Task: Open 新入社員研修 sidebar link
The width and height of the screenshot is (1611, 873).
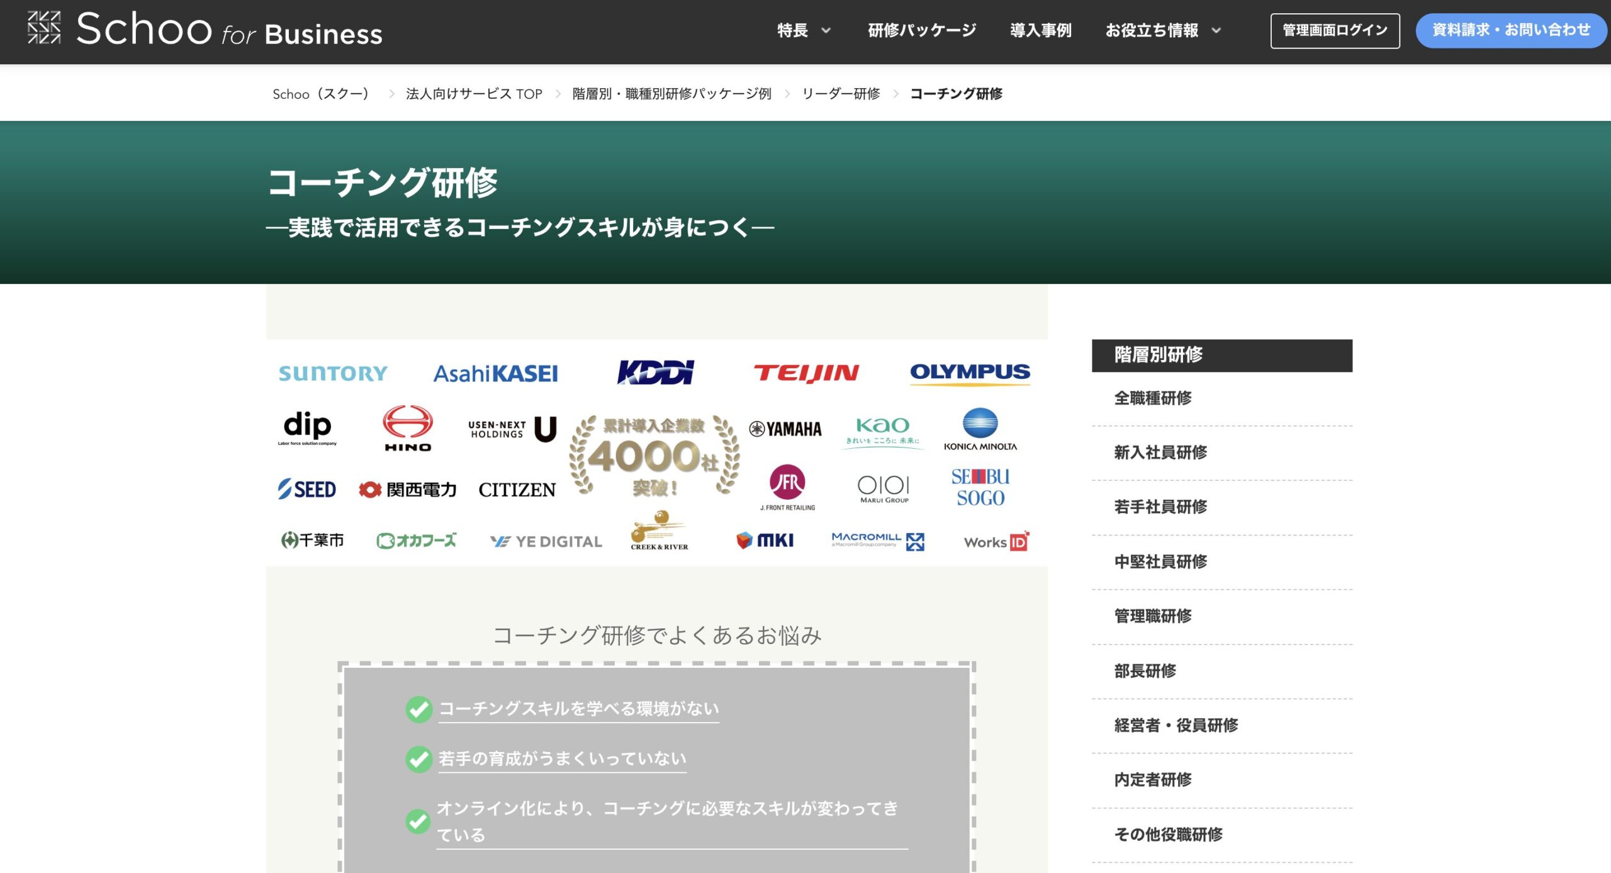Action: [x=1160, y=453]
